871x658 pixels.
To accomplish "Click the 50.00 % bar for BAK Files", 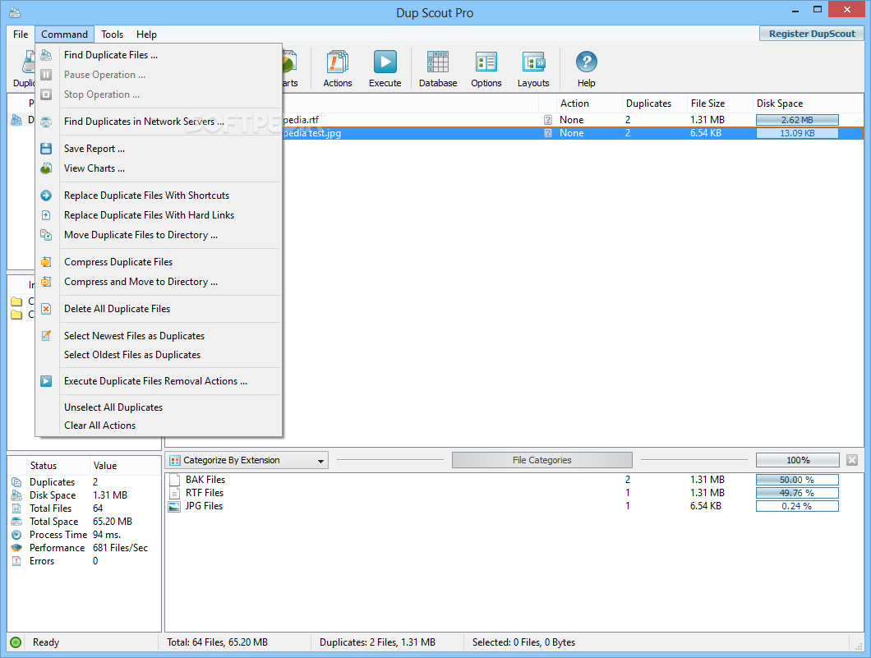I will coord(797,480).
